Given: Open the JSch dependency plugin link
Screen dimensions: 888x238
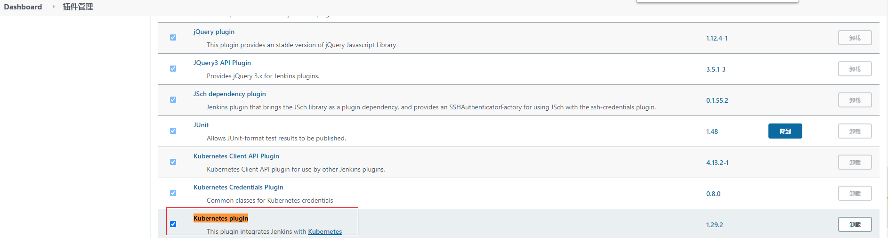Looking at the screenshot, I should [x=230, y=94].
